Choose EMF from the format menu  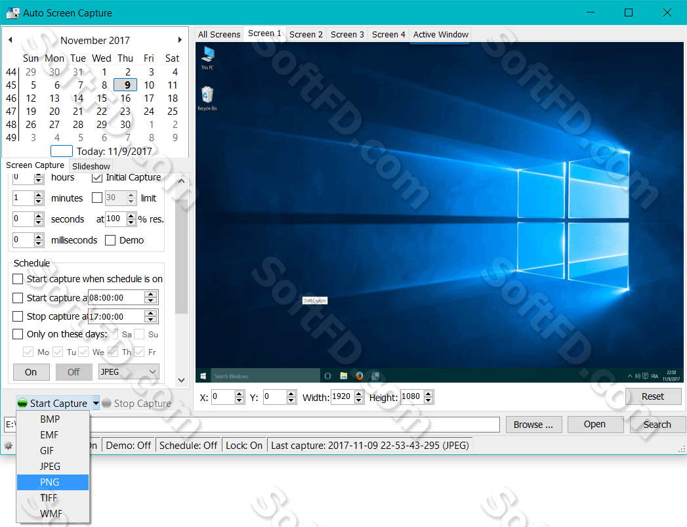pos(52,435)
